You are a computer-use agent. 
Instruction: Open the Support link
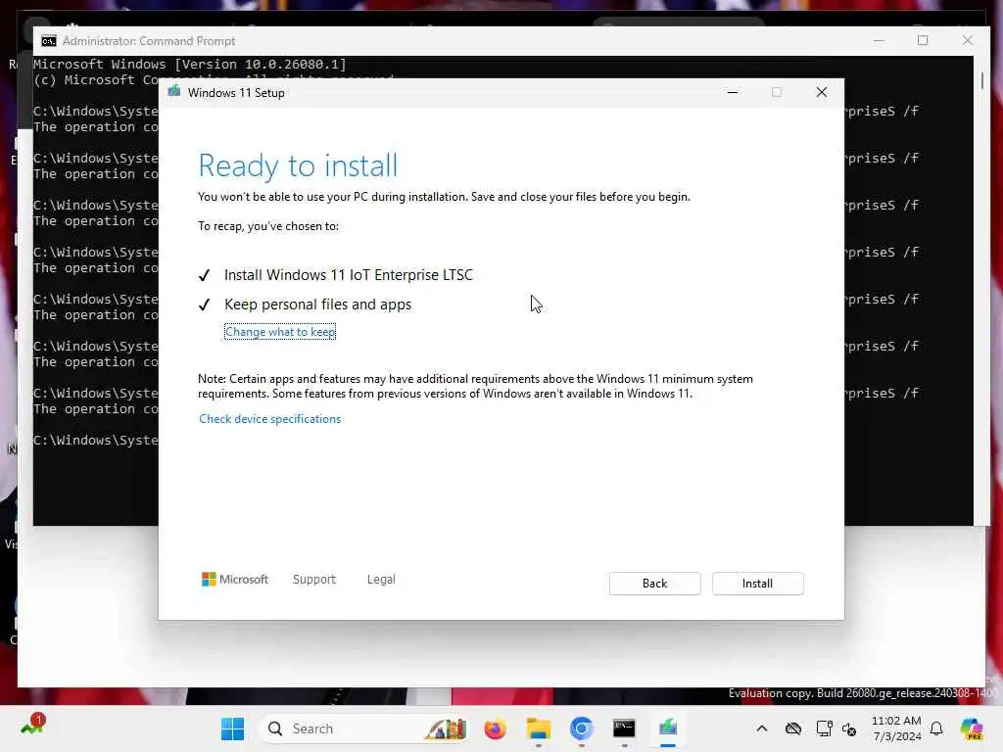point(314,580)
